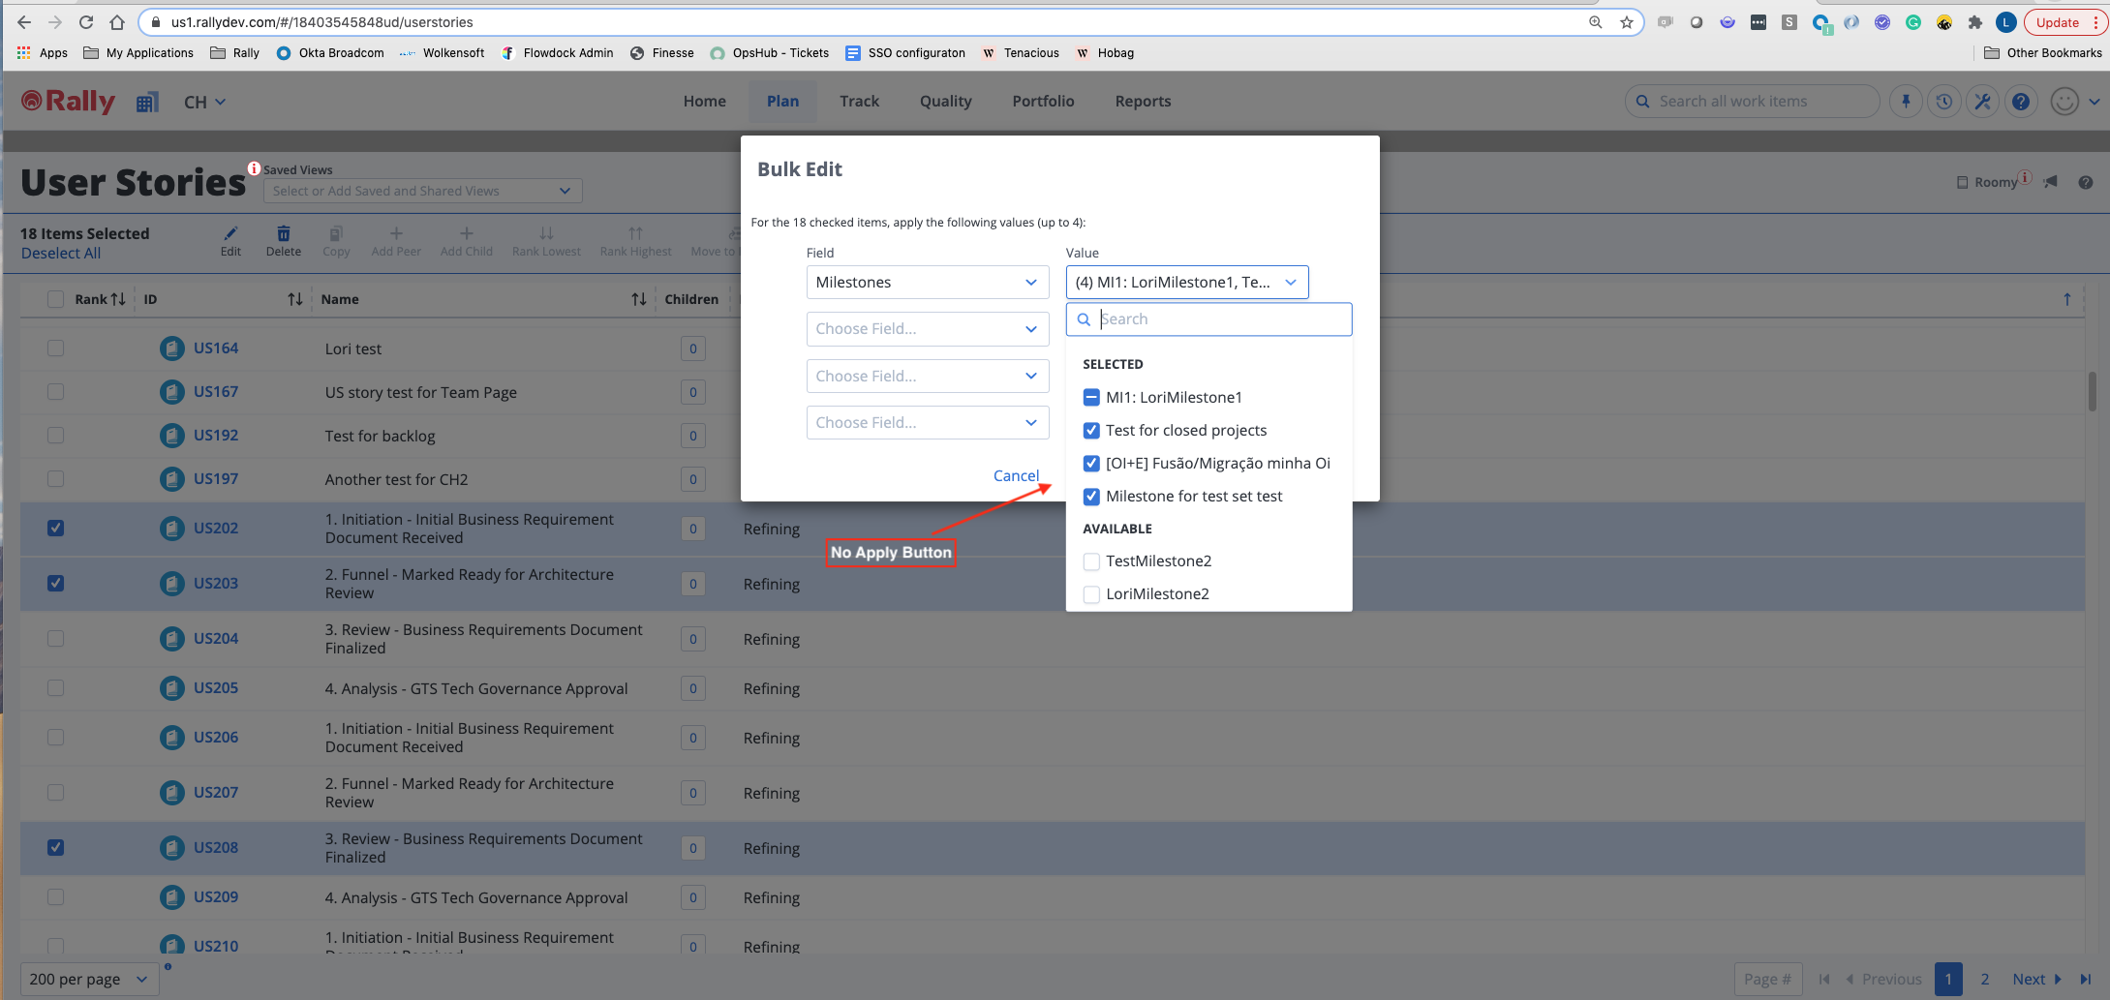Image resolution: width=2110 pixels, height=1000 pixels.
Task: Open the 200 per page dropdown
Action: point(88,979)
